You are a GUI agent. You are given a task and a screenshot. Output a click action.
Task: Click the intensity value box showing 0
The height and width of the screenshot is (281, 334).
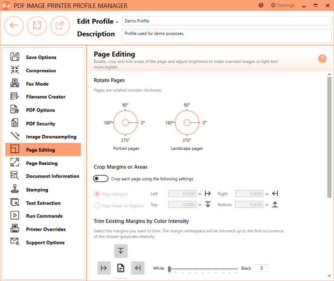261,268
